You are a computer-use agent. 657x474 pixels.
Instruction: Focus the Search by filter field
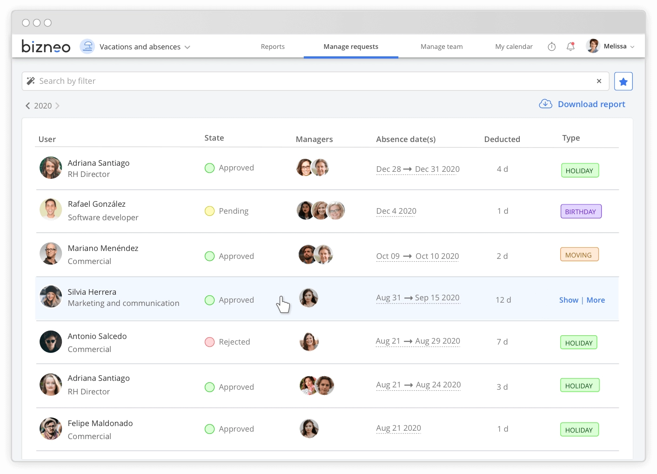click(x=316, y=81)
